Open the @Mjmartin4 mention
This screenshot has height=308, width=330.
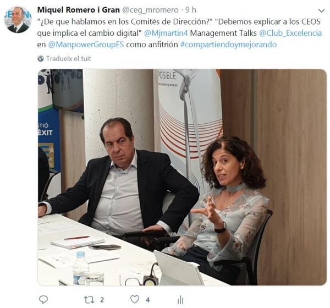166,33
